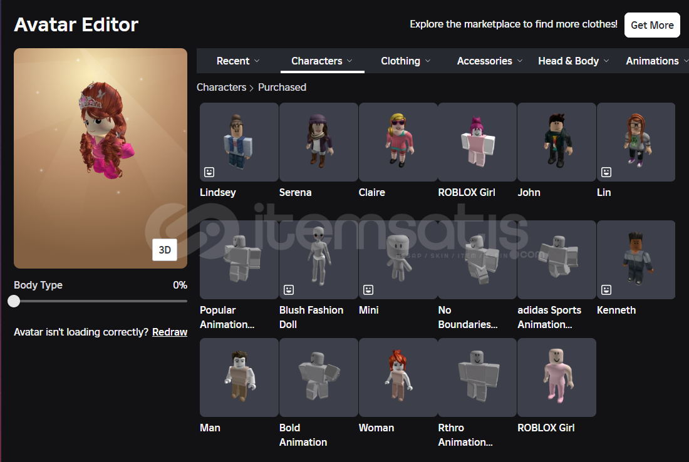Image resolution: width=689 pixels, height=462 pixels.
Task: Select the Rthro Animation bundle
Action: point(477,377)
